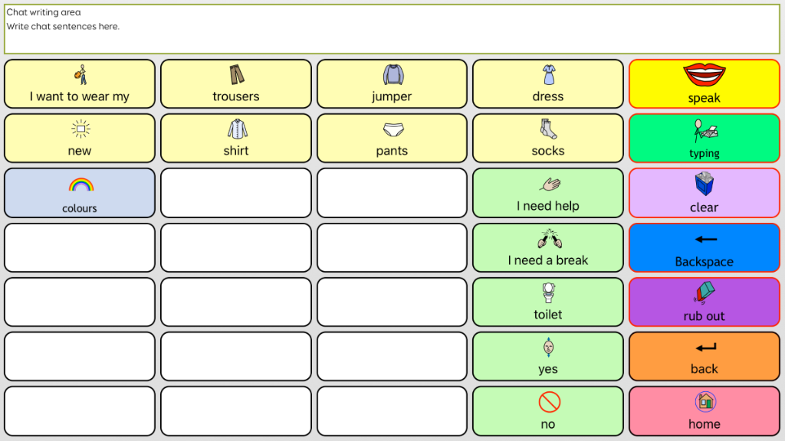The image size is (785, 441).
Task: Answer with the no symbol cell
Action: (x=547, y=411)
